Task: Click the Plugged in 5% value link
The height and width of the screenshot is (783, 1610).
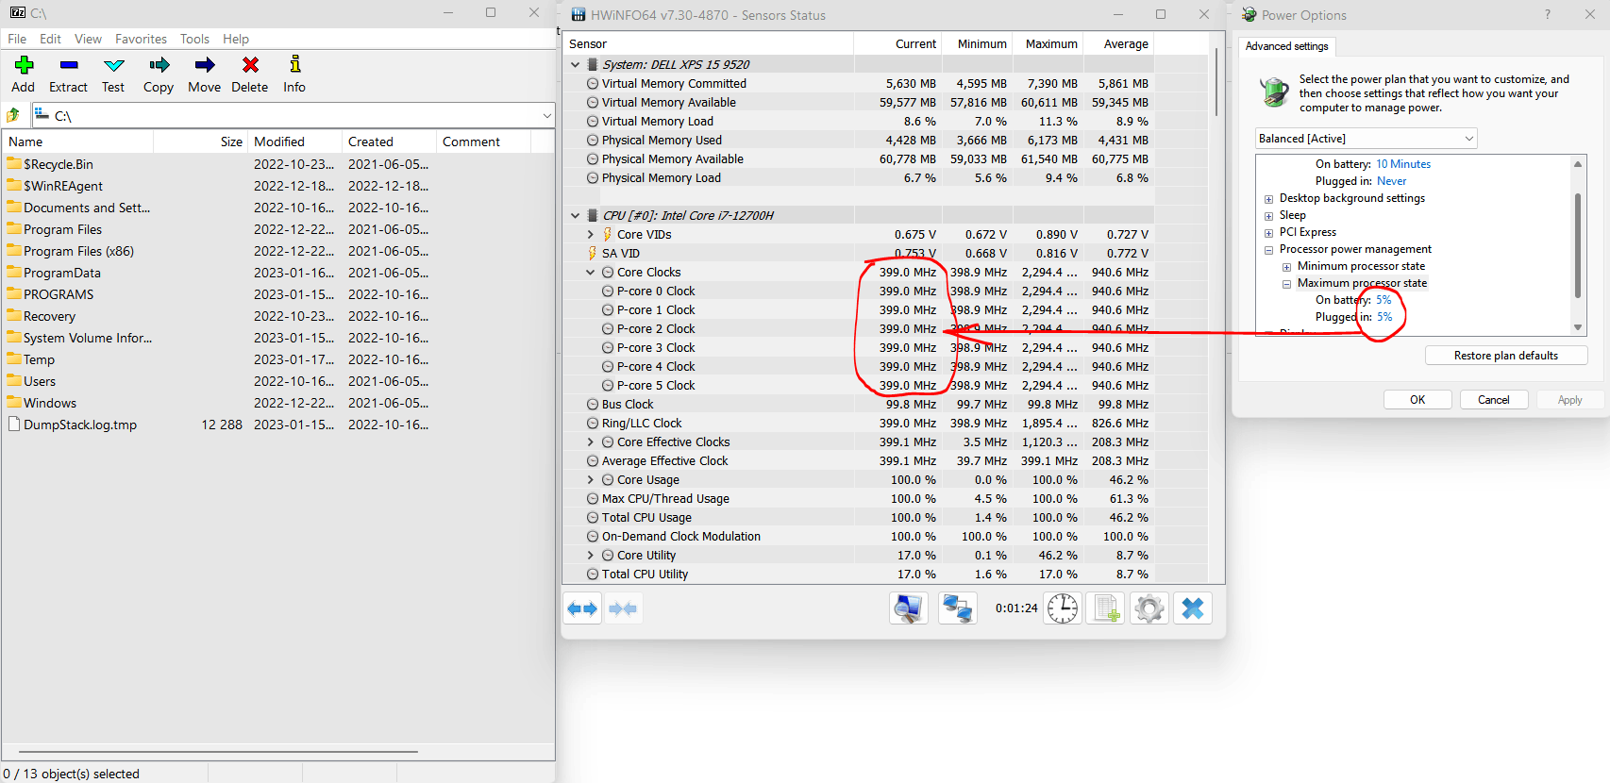Action: coord(1384,317)
